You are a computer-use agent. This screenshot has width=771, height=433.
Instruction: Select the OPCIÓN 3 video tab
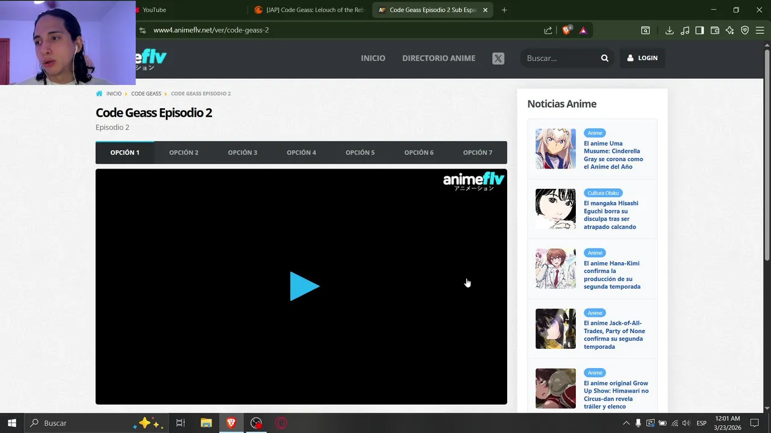(x=243, y=153)
